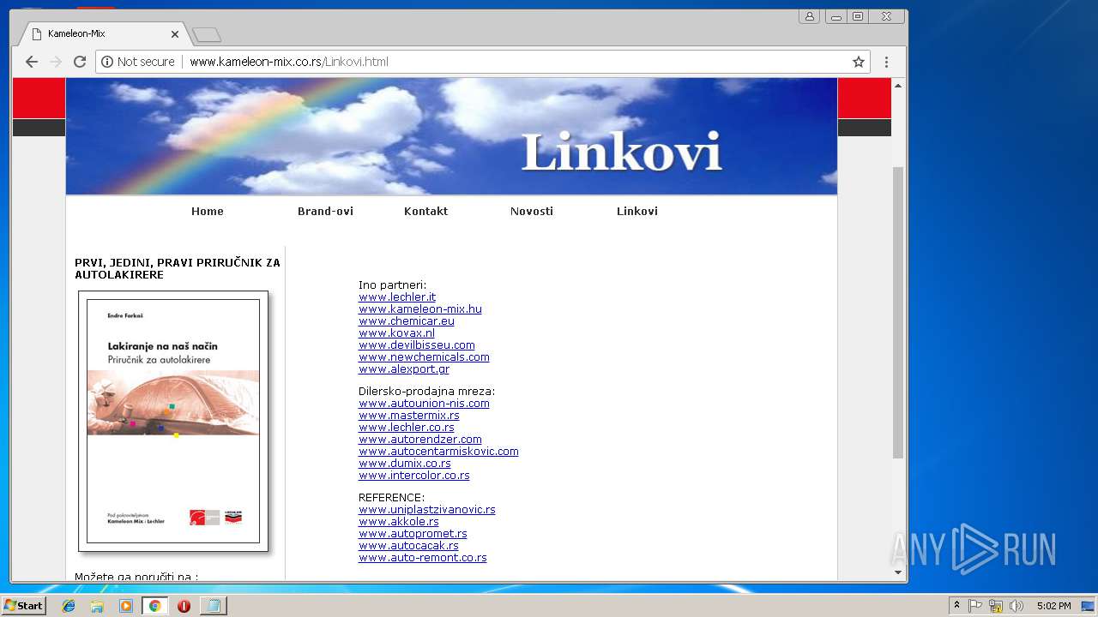The image size is (1098, 617).
Task: Open the Home menu item
Action: click(x=208, y=212)
